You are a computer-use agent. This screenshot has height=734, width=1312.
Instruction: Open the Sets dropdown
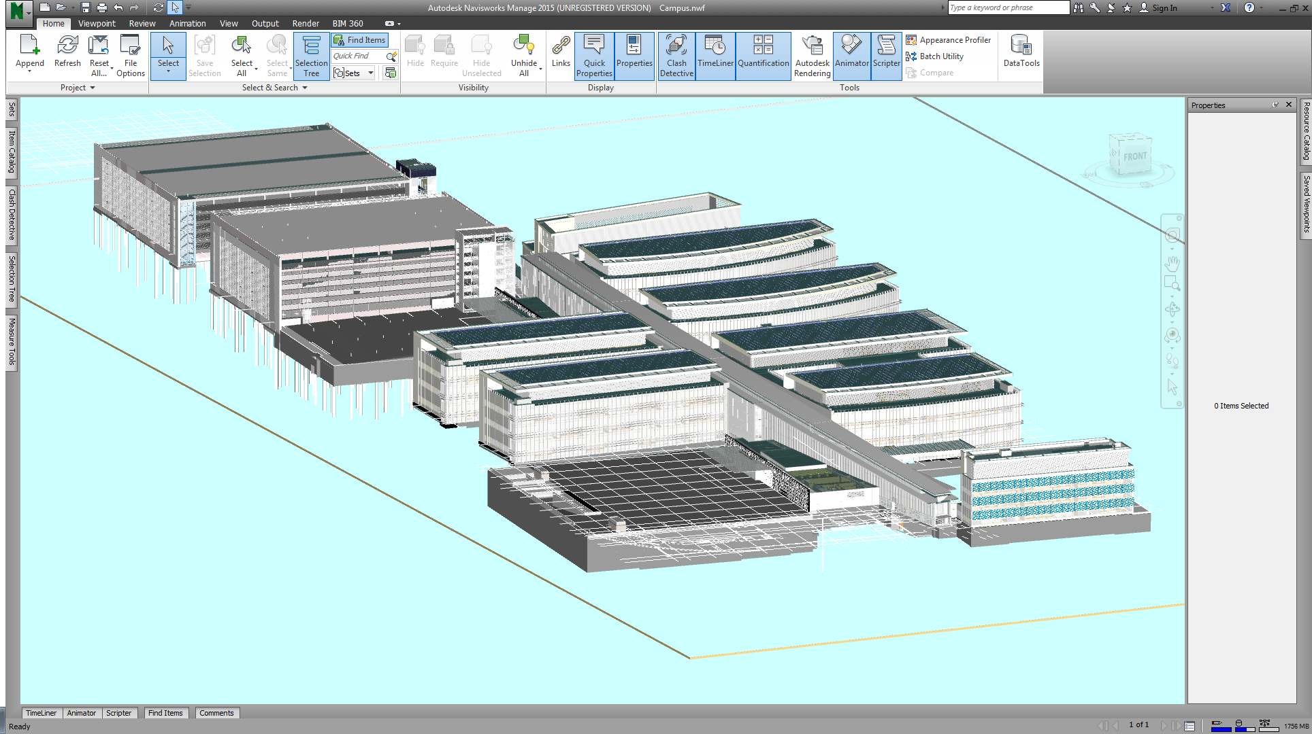[x=353, y=73]
